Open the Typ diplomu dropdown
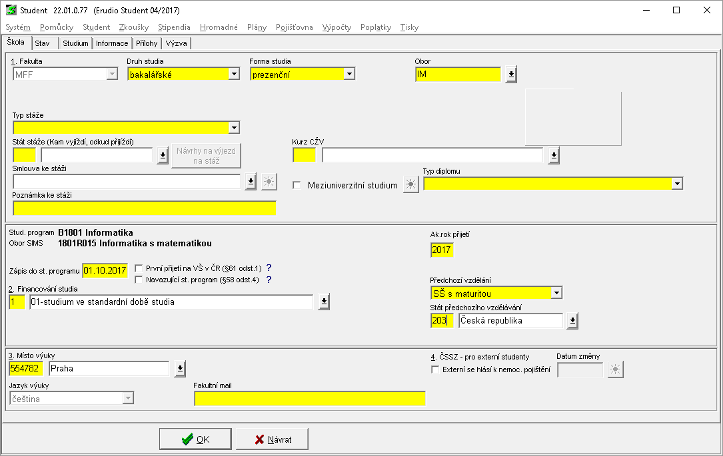This screenshot has width=723, height=456. tap(677, 184)
